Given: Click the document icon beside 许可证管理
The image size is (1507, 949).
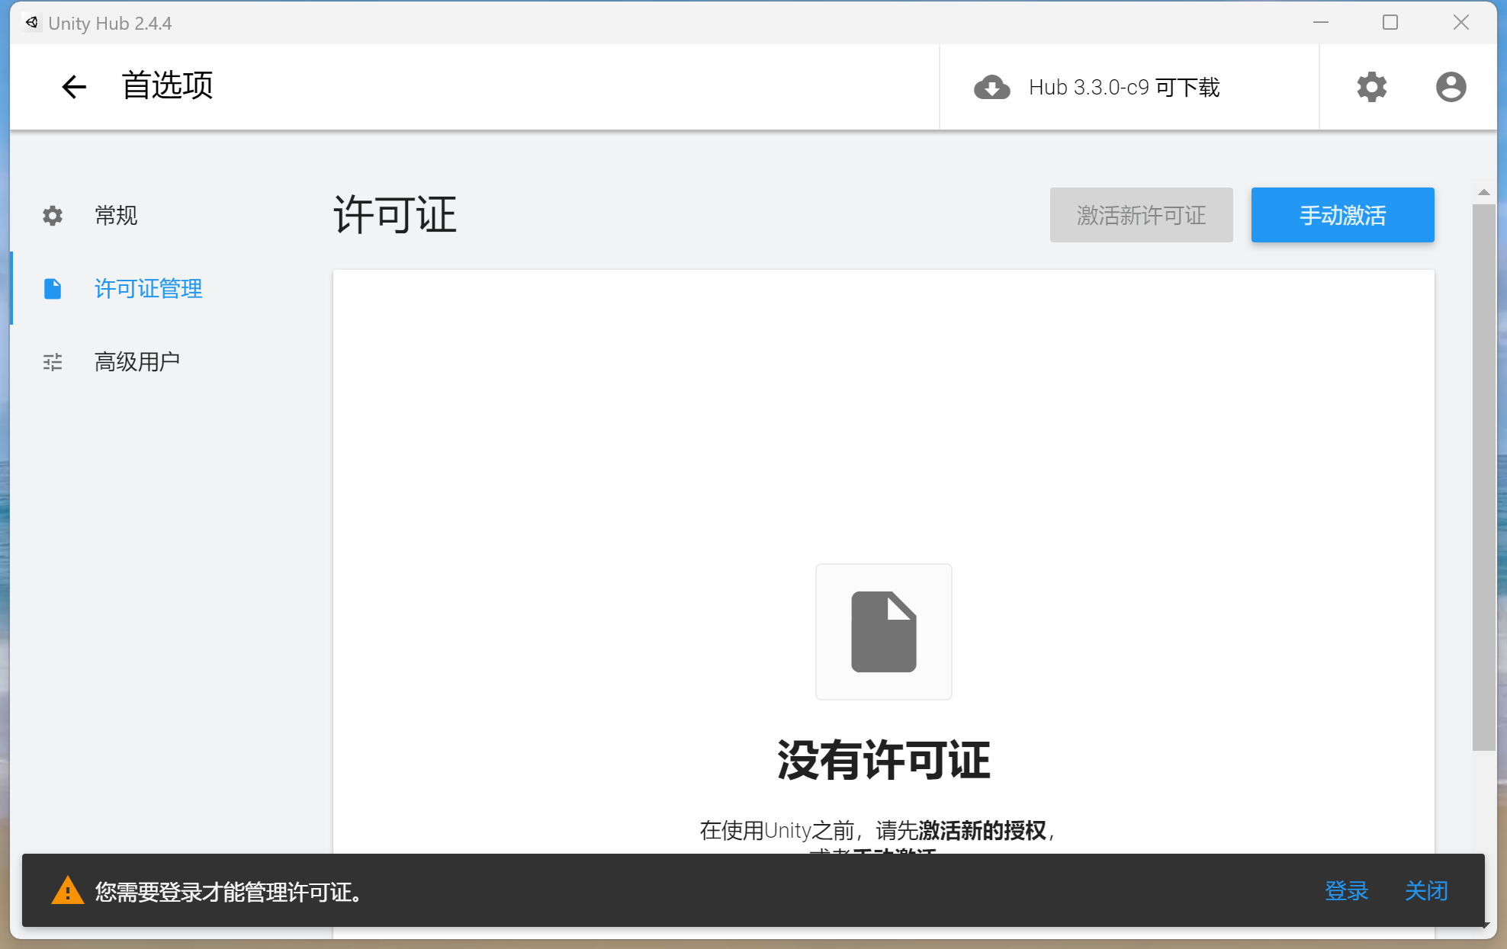Looking at the screenshot, I should coord(53,289).
